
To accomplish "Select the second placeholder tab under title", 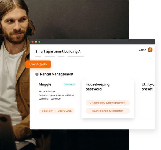I will (x=50, y=56).
